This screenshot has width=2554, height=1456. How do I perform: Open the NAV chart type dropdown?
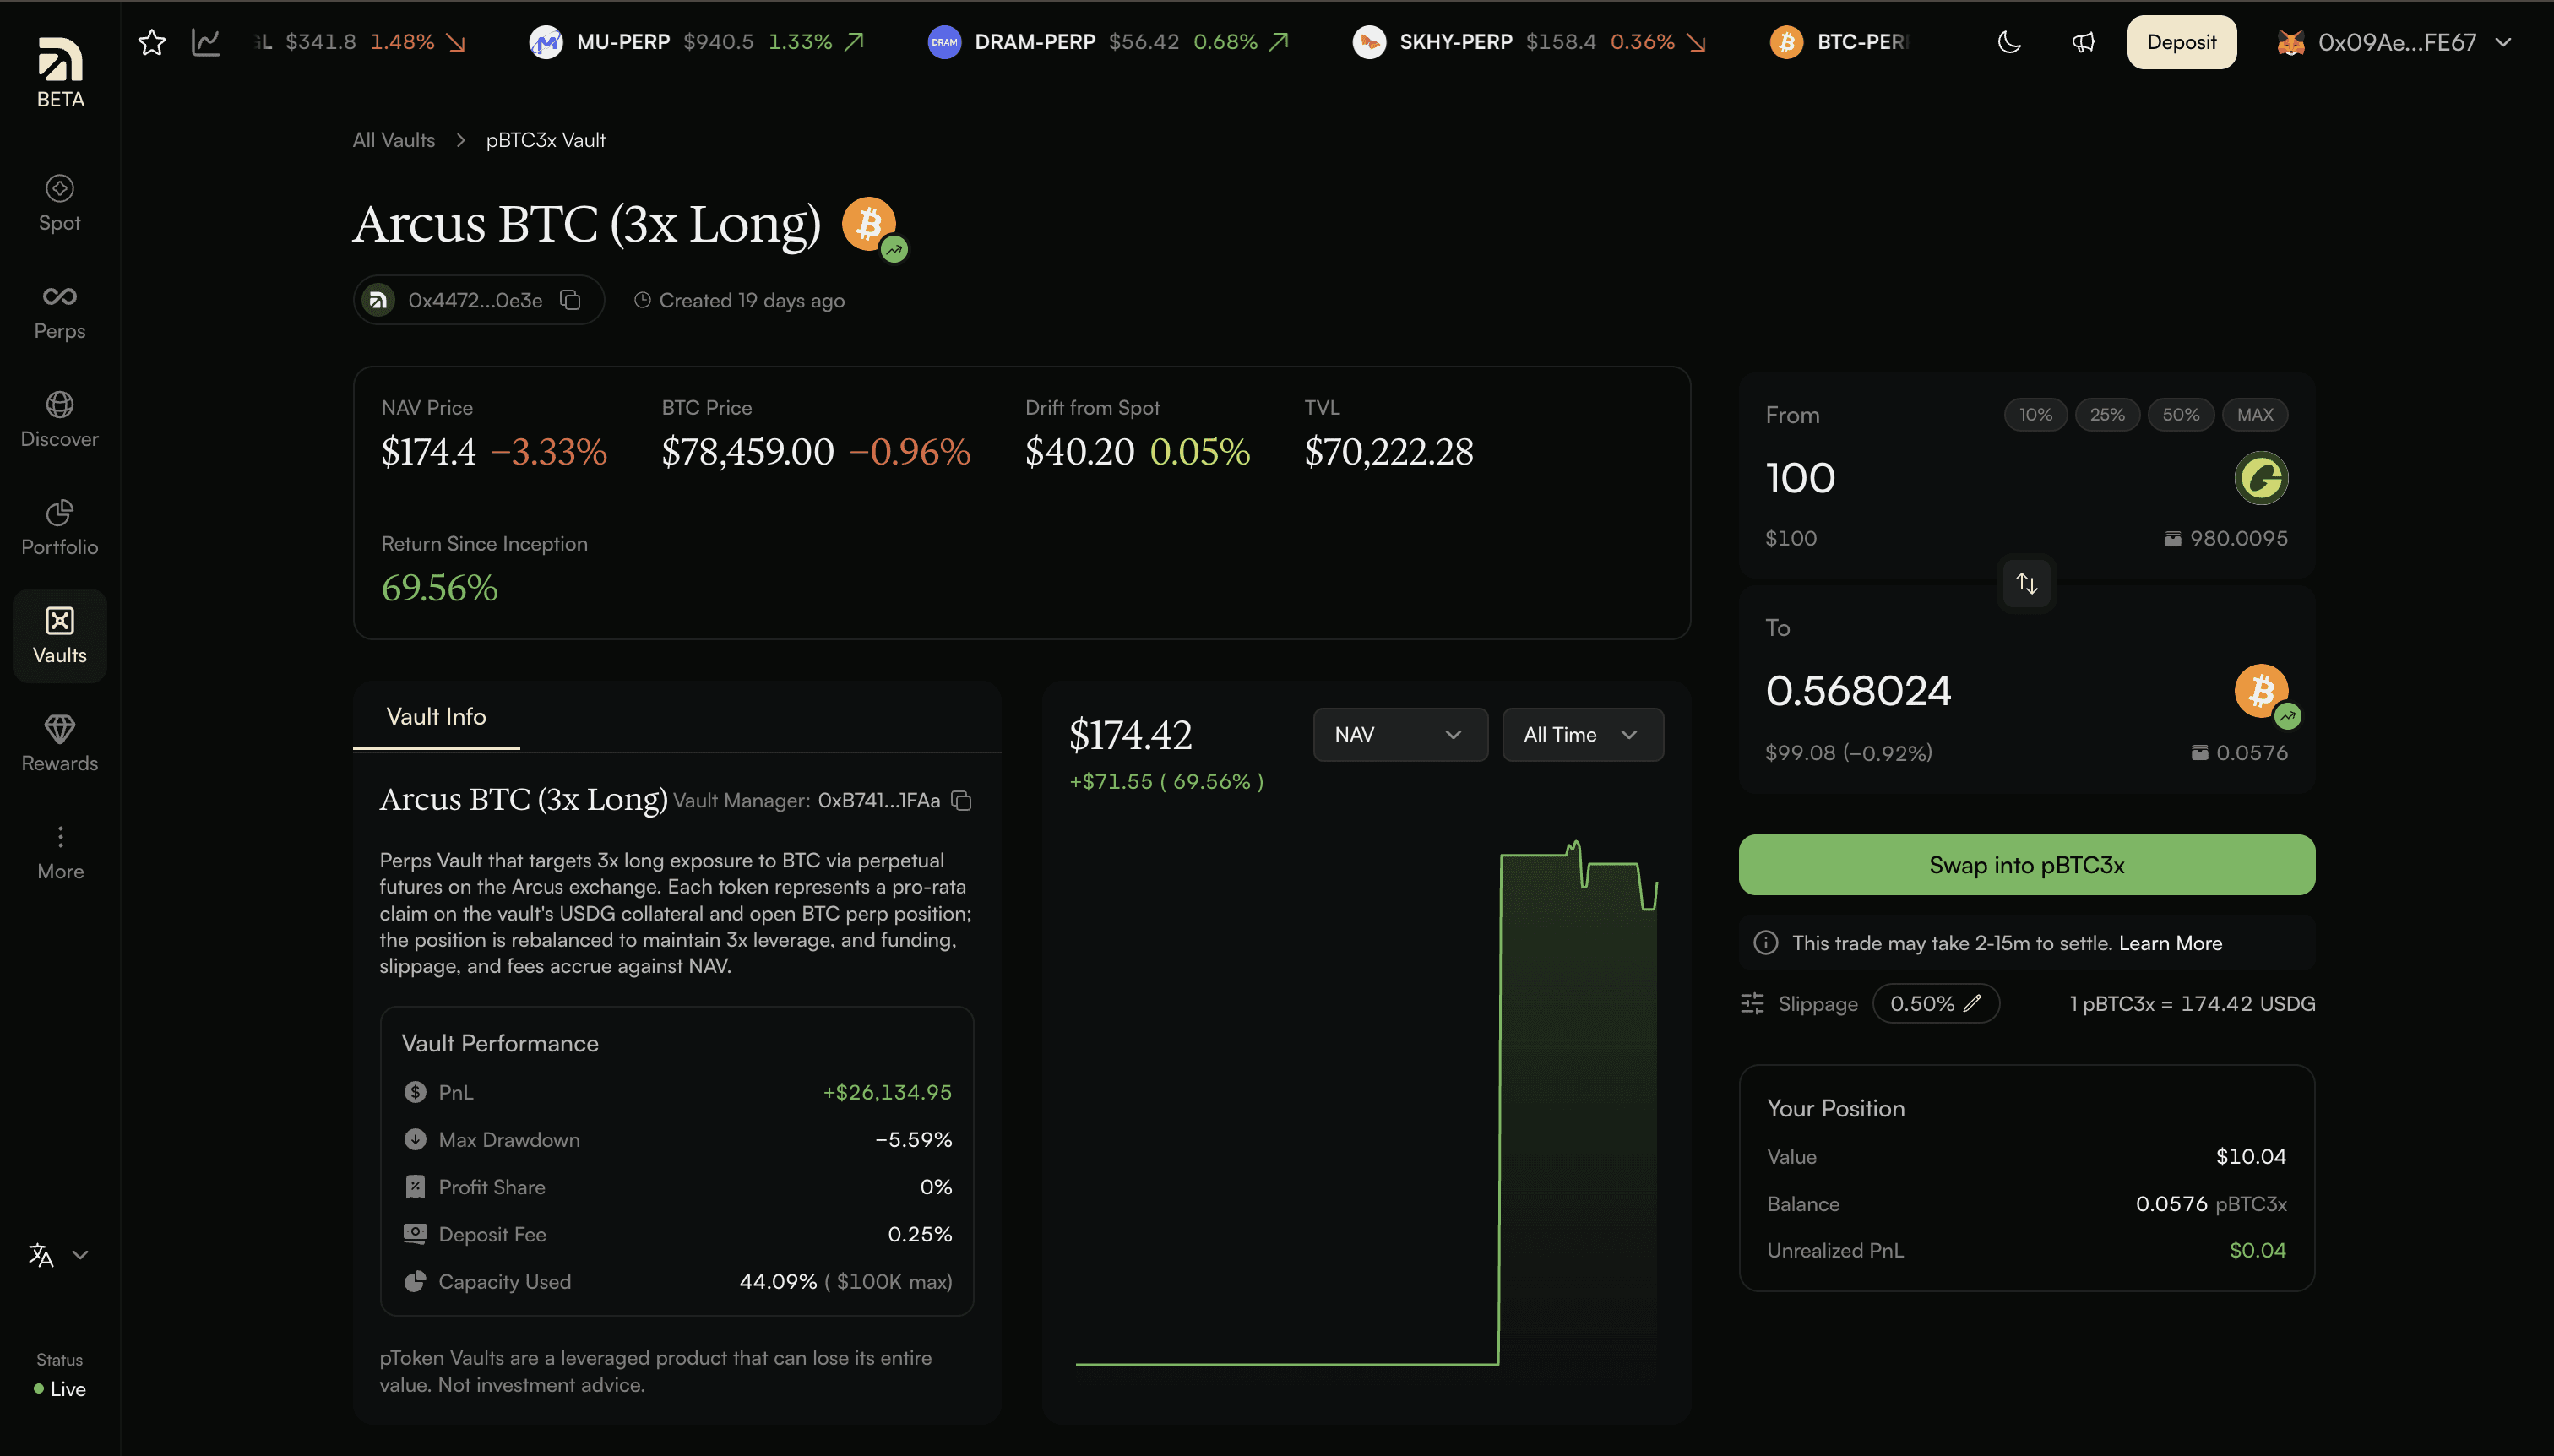click(x=1400, y=734)
